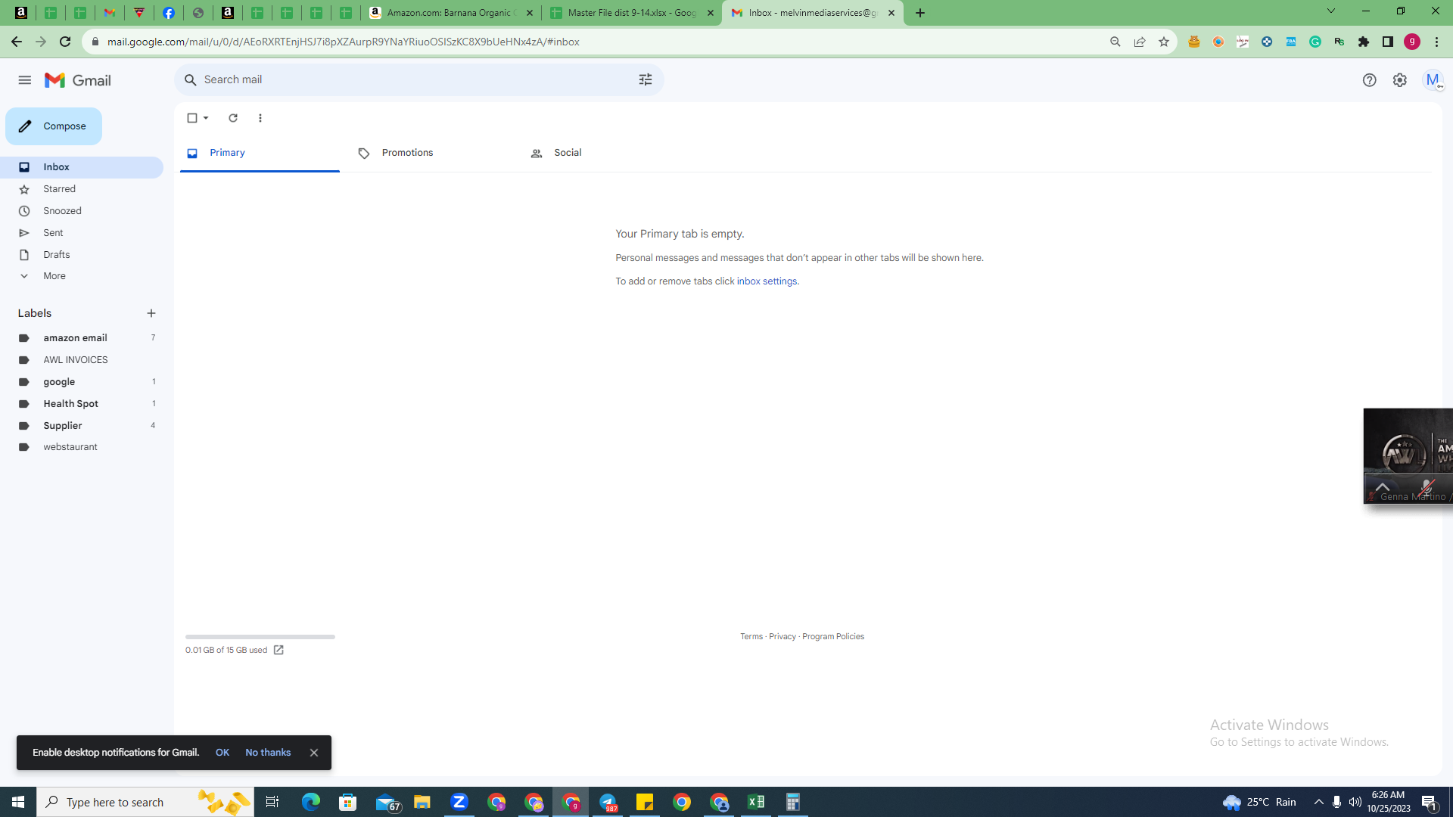Expand the select dropdown arrow beside checkbox
The width and height of the screenshot is (1453, 817).
206,118
